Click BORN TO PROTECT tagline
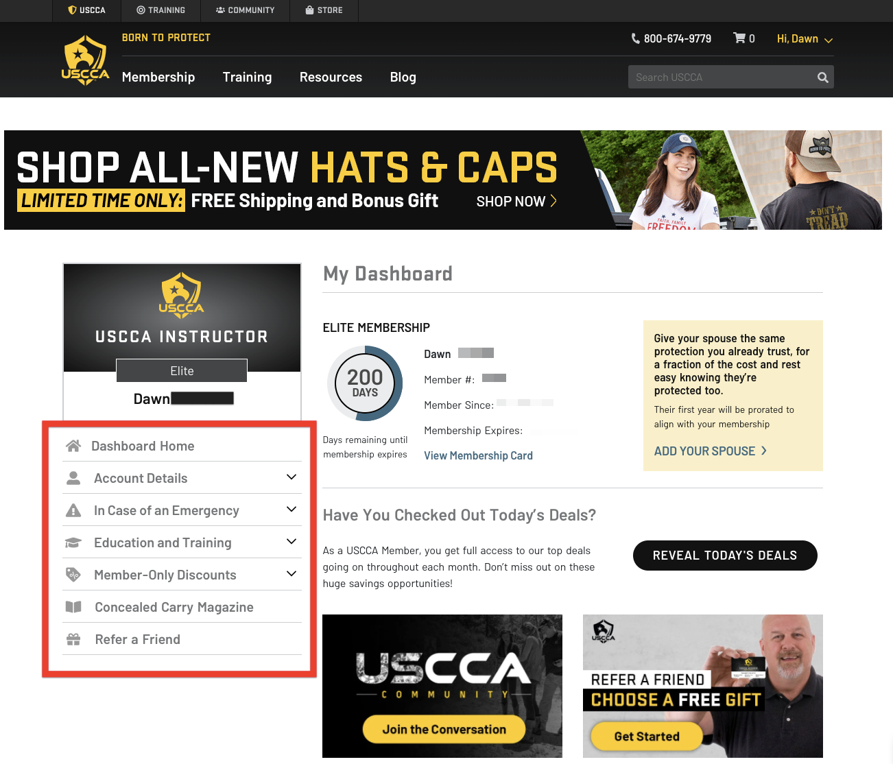This screenshot has width=893, height=764. pos(166,38)
